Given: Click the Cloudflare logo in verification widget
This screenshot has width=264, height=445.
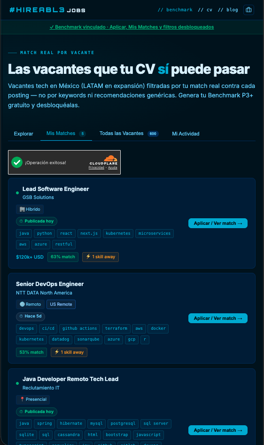Looking at the screenshot, I should [x=103, y=160].
